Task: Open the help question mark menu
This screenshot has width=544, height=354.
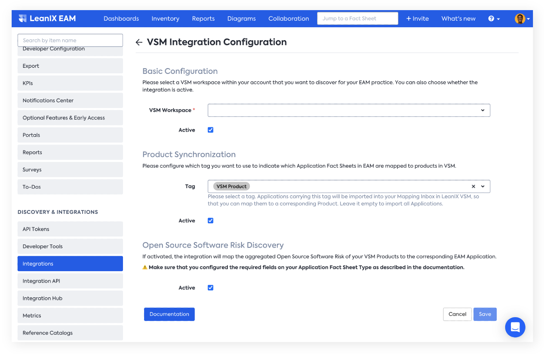Action: click(494, 19)
